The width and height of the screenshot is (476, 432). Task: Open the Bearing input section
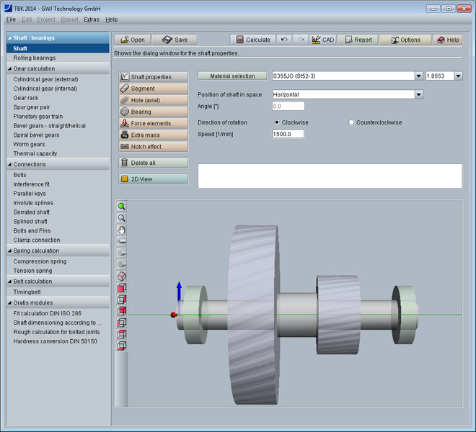click(153, 112)
